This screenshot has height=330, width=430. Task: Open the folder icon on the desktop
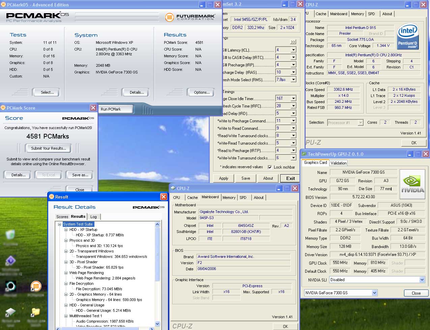tap(35, 313)
